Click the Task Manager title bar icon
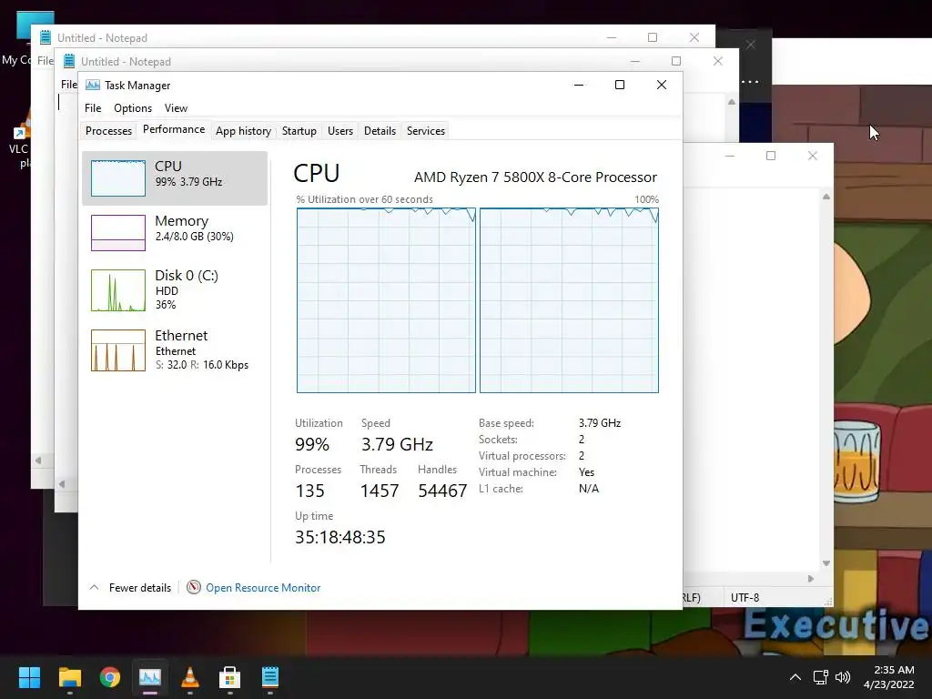This screenshot has width=932, height=699. click(x=93, y=85)
